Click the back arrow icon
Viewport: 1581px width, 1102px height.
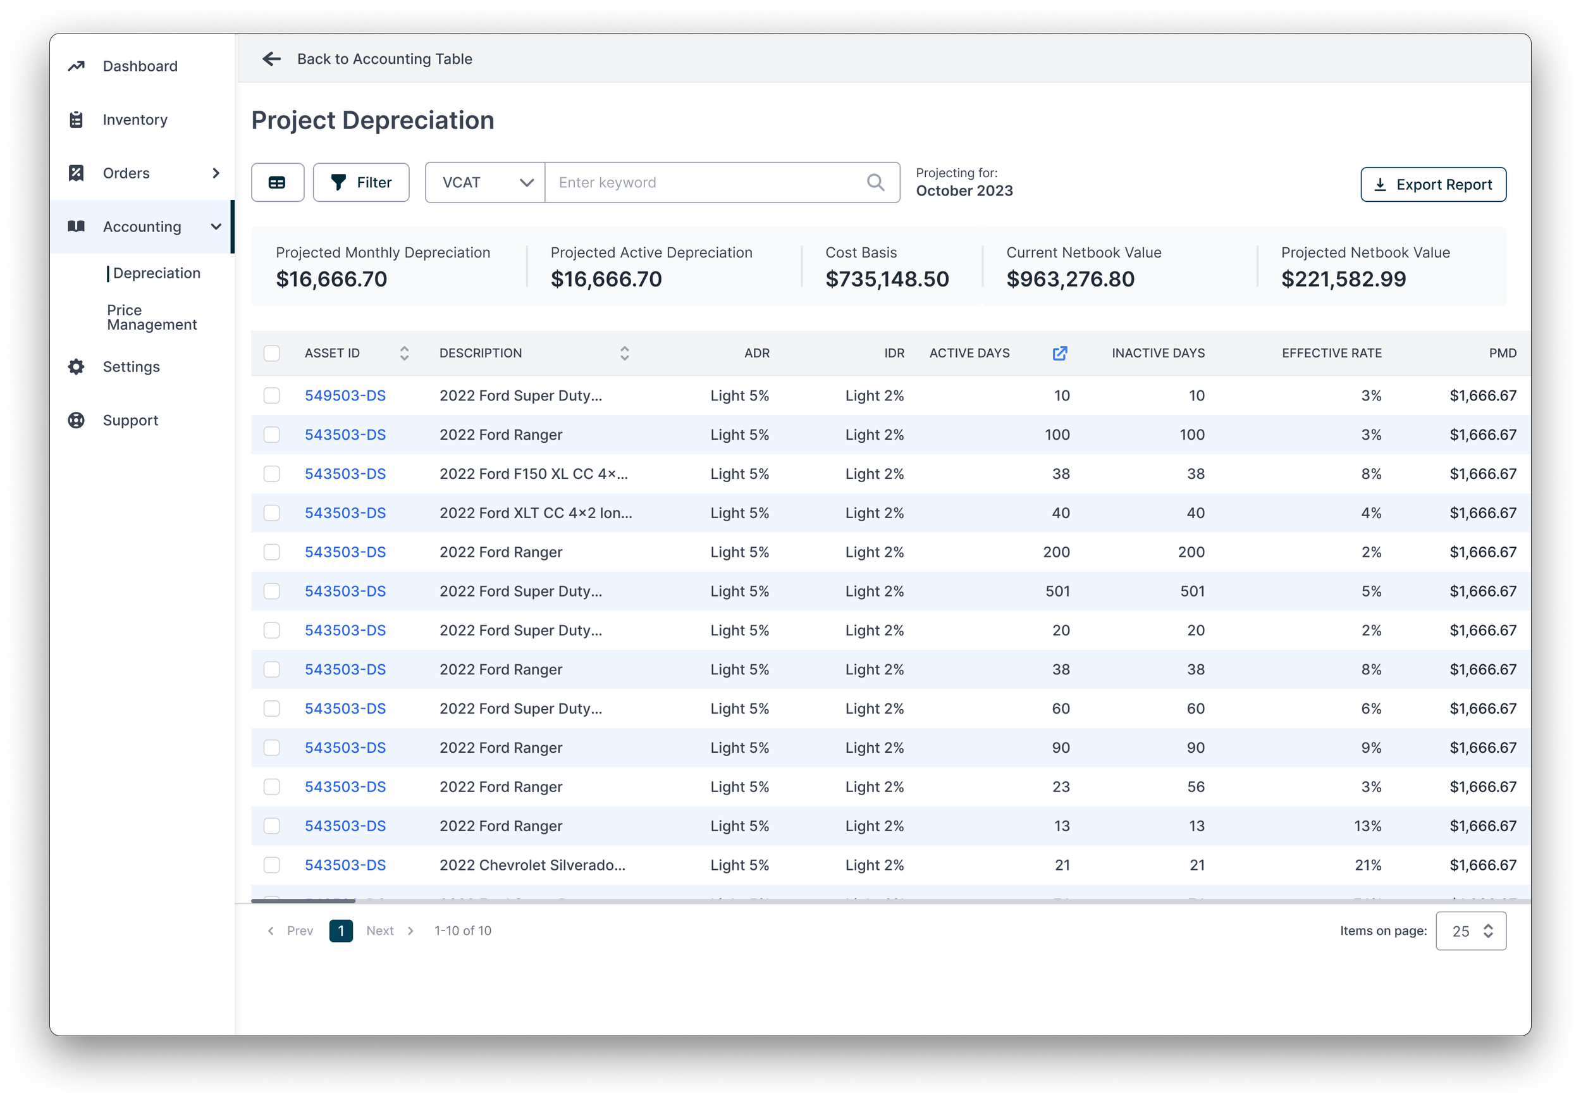pos(271,59)
